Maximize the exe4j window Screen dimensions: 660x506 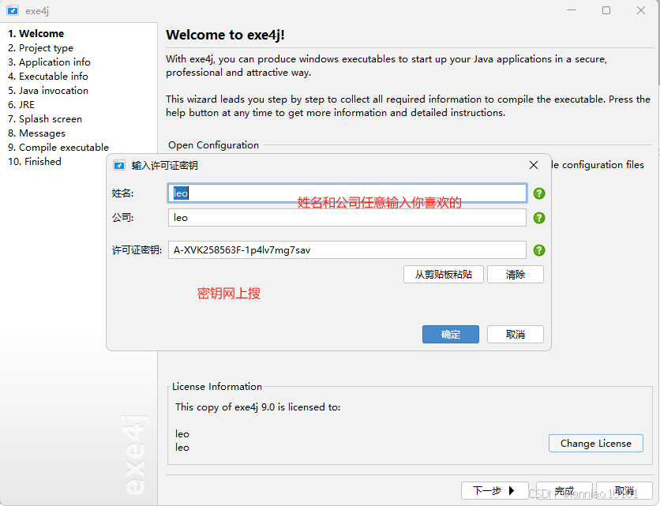pos(606,10)
